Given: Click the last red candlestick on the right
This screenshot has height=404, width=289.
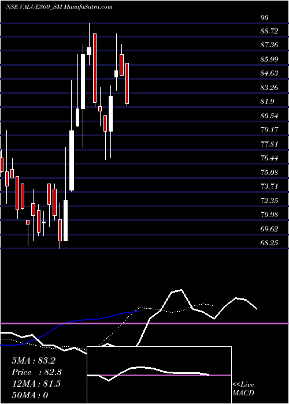Looking at the screenshot, I should [127, 84].
